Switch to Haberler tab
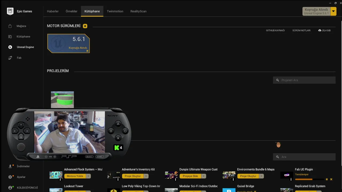This screenshot has width=342, height=192. (x=53, y=11)
